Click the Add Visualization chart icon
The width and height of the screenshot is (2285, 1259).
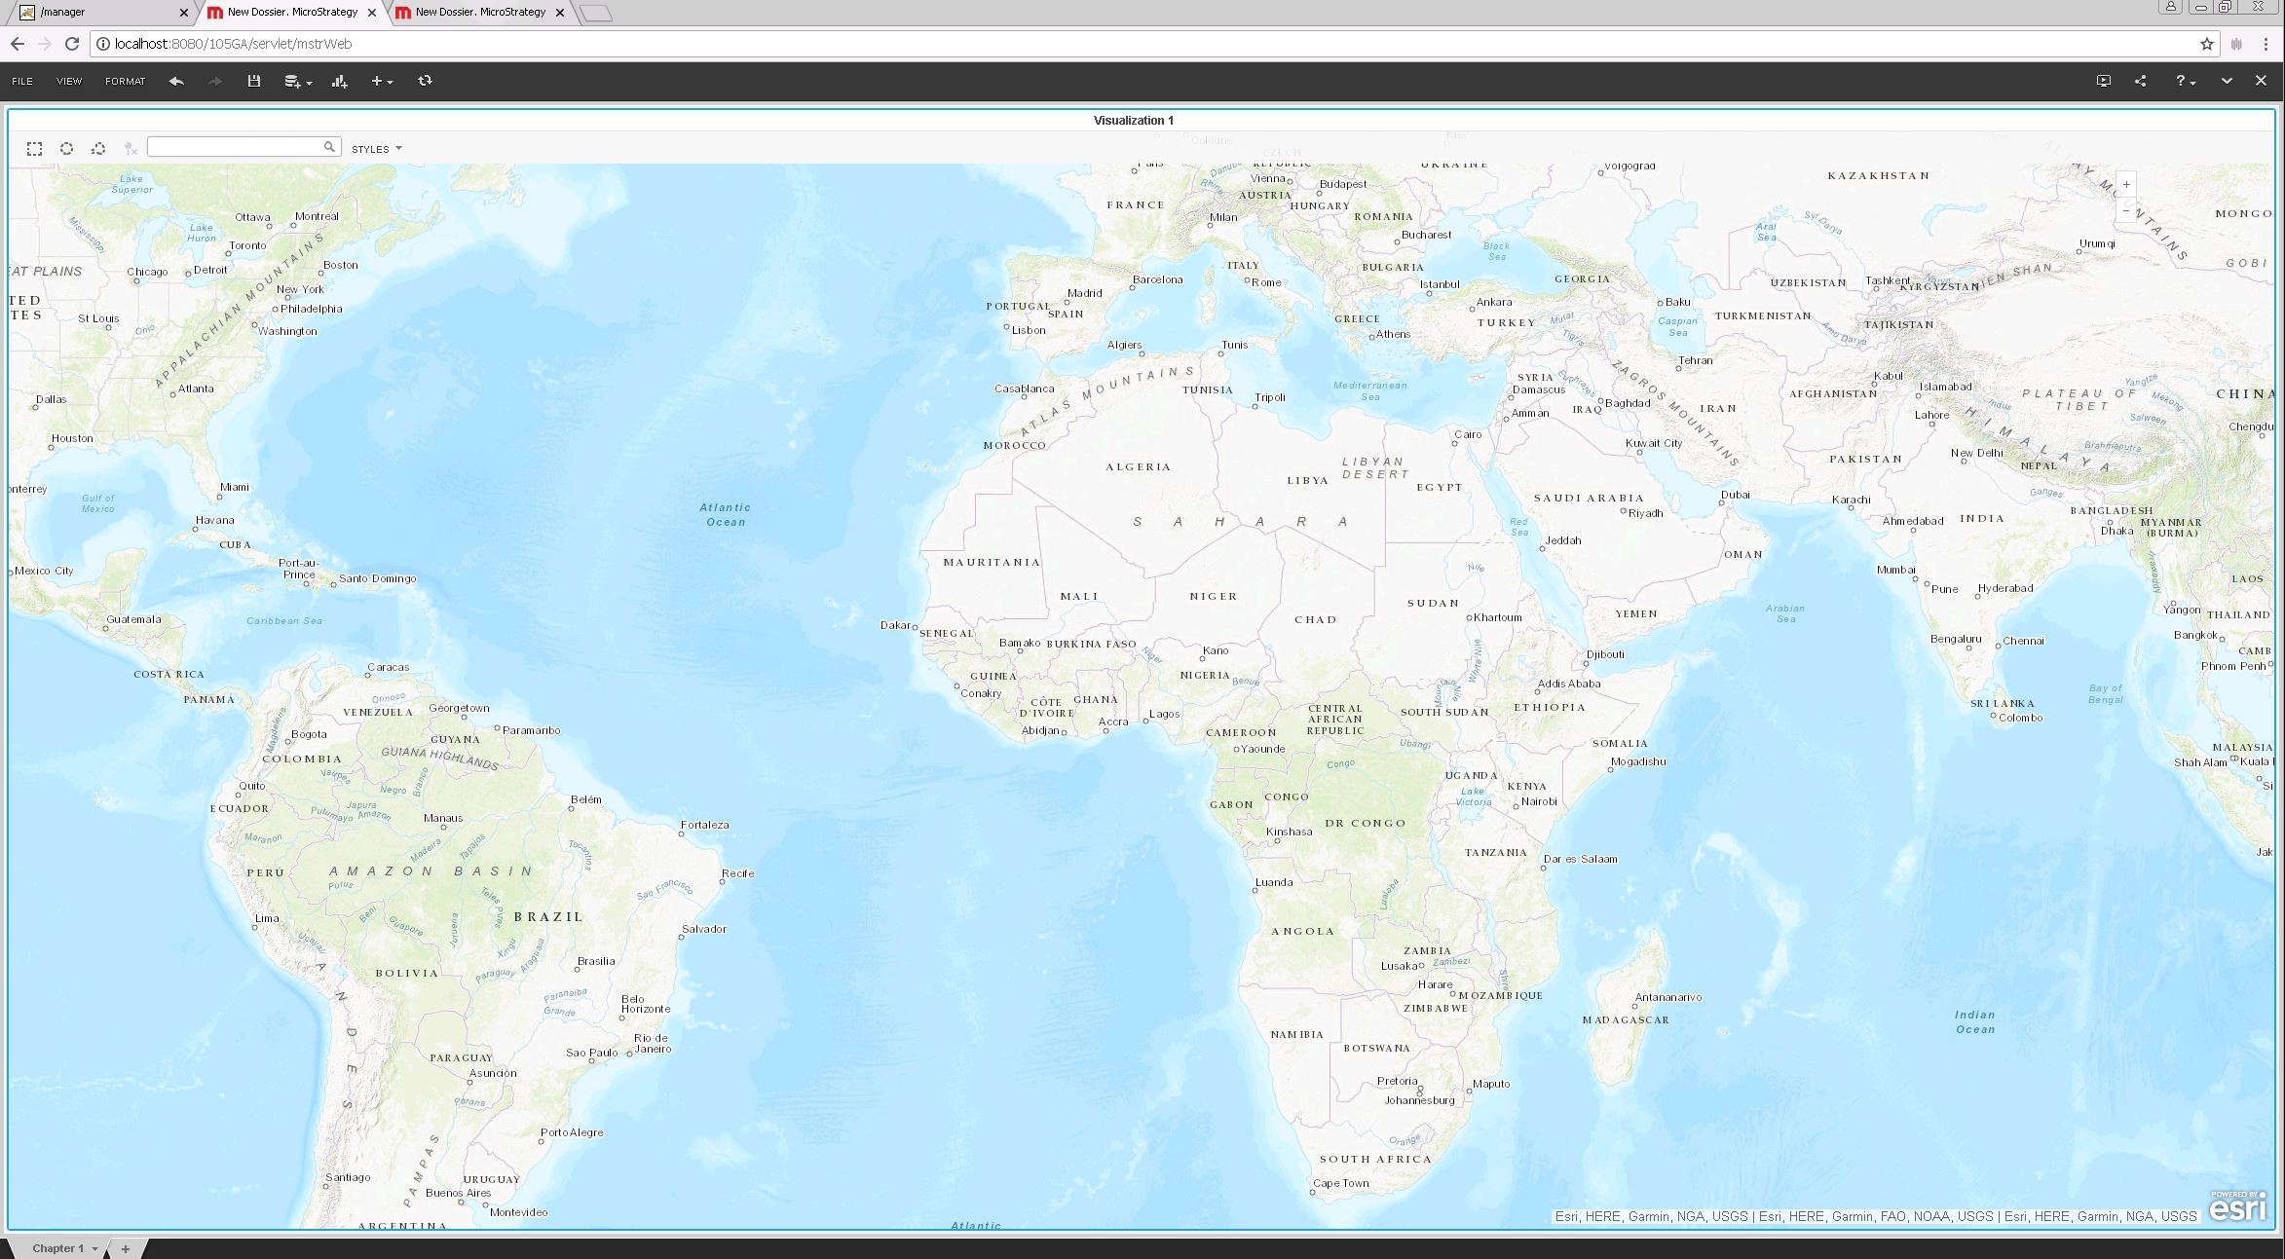coord(339,81)
